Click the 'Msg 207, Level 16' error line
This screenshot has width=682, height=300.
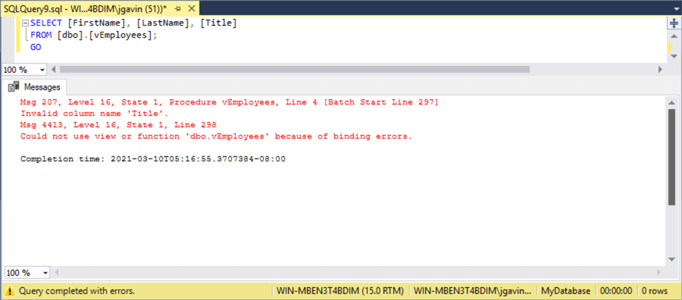(229, 102)
